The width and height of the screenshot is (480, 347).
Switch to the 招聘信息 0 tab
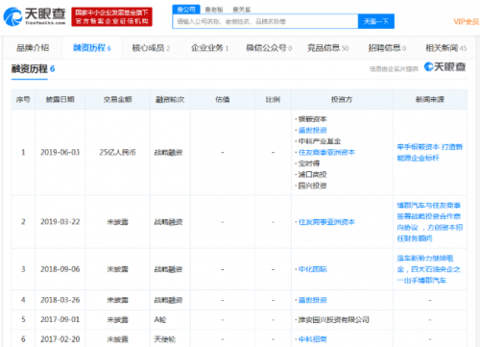pyautogui.click(x=387, y=48)
